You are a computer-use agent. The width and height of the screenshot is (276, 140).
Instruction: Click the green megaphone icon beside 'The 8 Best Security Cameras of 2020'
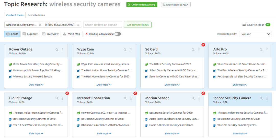146,64
